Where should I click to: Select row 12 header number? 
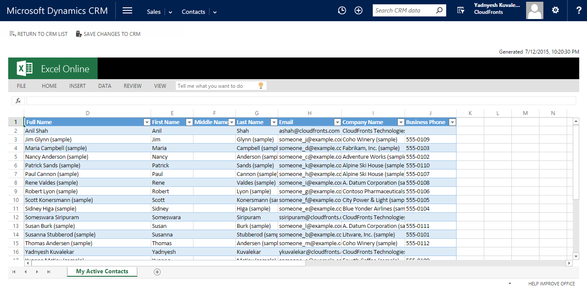coord(16,217)
